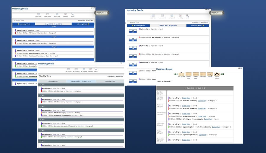Go to Preceding Week in the top-left blue panel
The image size is (266, 153).
24,24
